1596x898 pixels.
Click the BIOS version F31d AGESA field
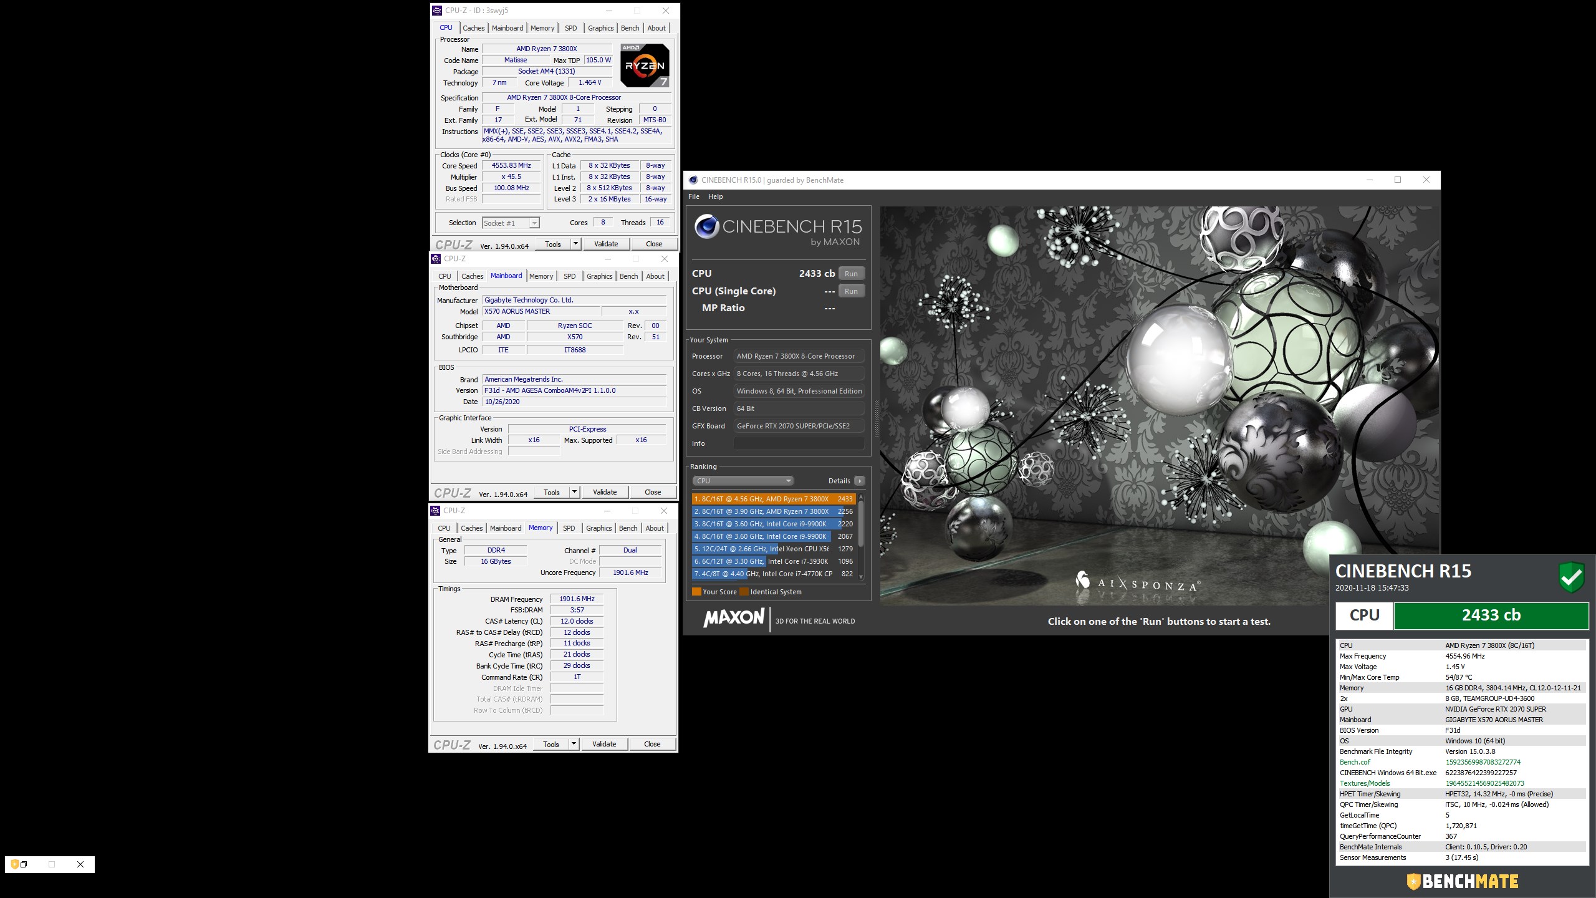[x=574, y=390]
